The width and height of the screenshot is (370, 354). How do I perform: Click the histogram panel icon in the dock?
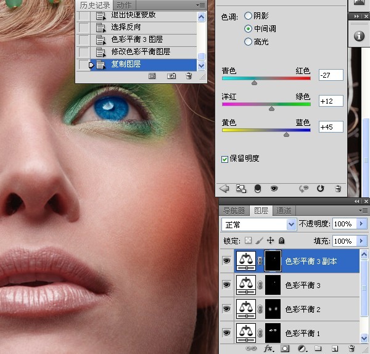[x=359, y=4]
